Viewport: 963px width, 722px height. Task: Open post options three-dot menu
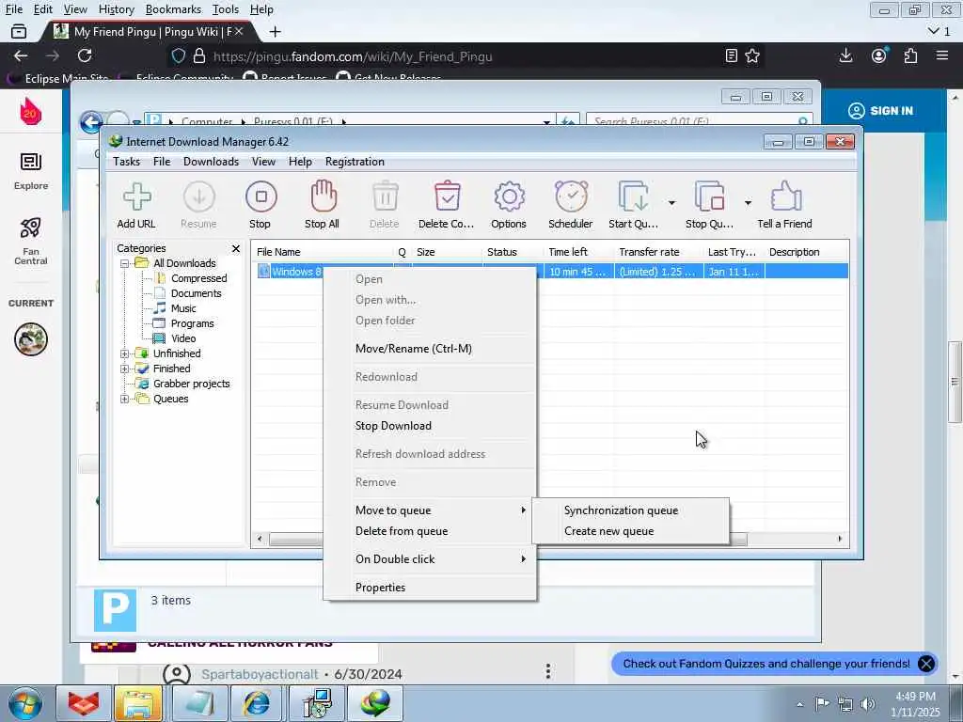point(548,671)
